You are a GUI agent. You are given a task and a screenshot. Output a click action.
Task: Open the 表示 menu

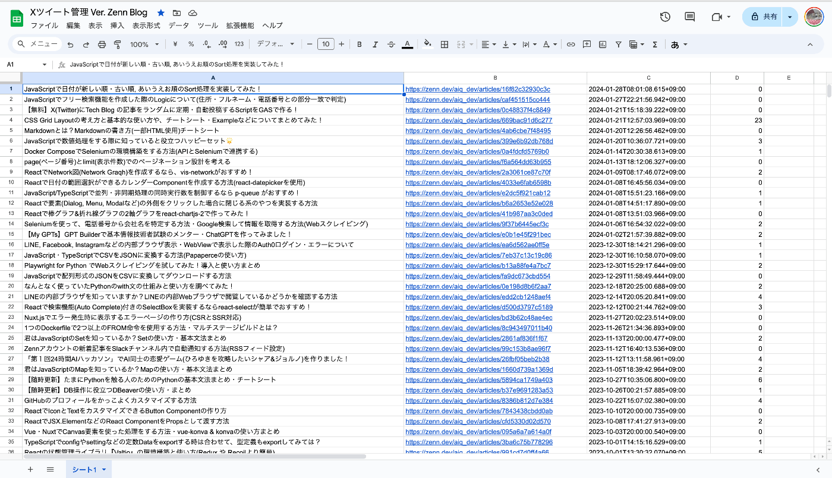[95, 26]
